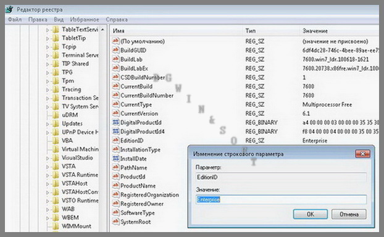Select the InstallationType value name
Screen dimensions: 384x237
(140, 149)
